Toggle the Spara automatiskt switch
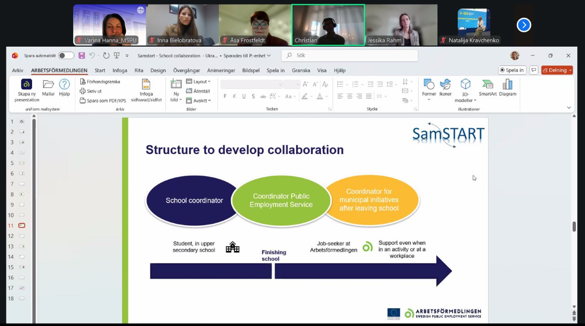 (66, 56)
